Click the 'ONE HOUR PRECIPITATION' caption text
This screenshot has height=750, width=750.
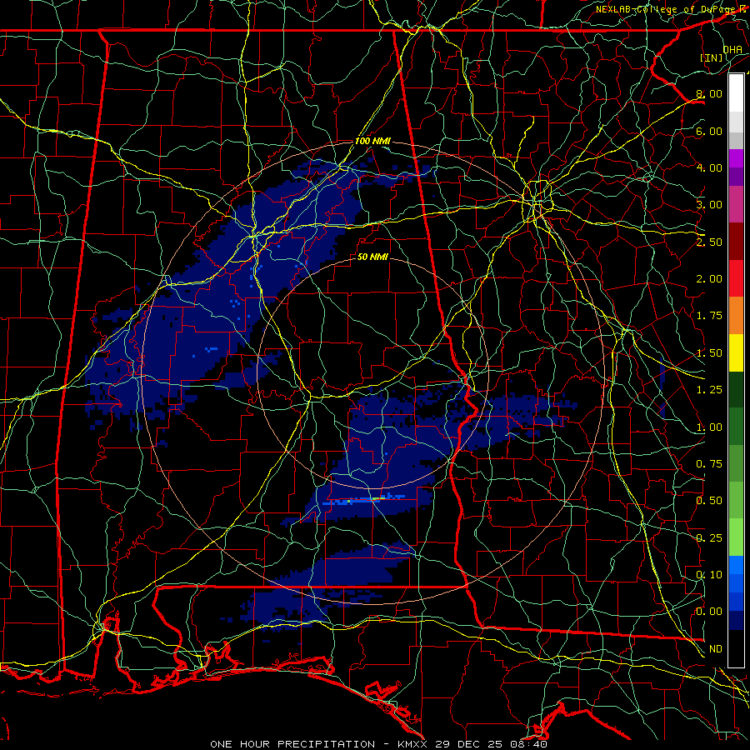click(292, 744)
